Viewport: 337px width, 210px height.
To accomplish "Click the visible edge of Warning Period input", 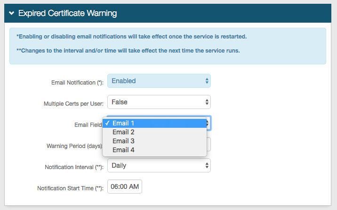I will 209,144.
